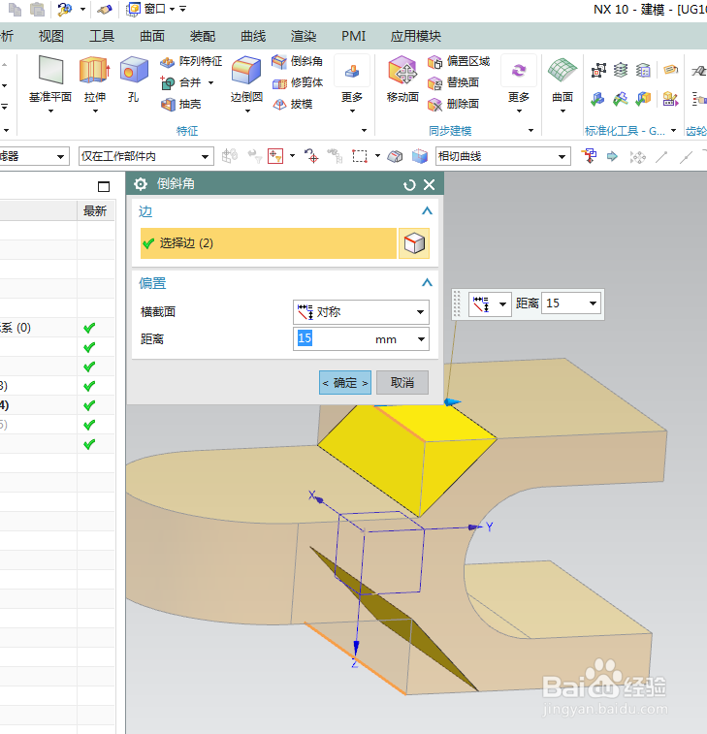Switch to the Surface (曲面) ribbon tab
707x734 pixels.
pyautogui.click(x=152, y=36)
